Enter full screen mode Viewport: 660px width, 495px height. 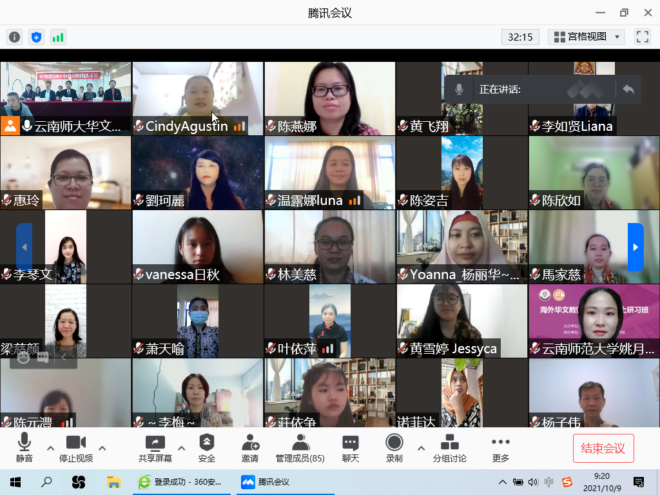click(642, 37)
